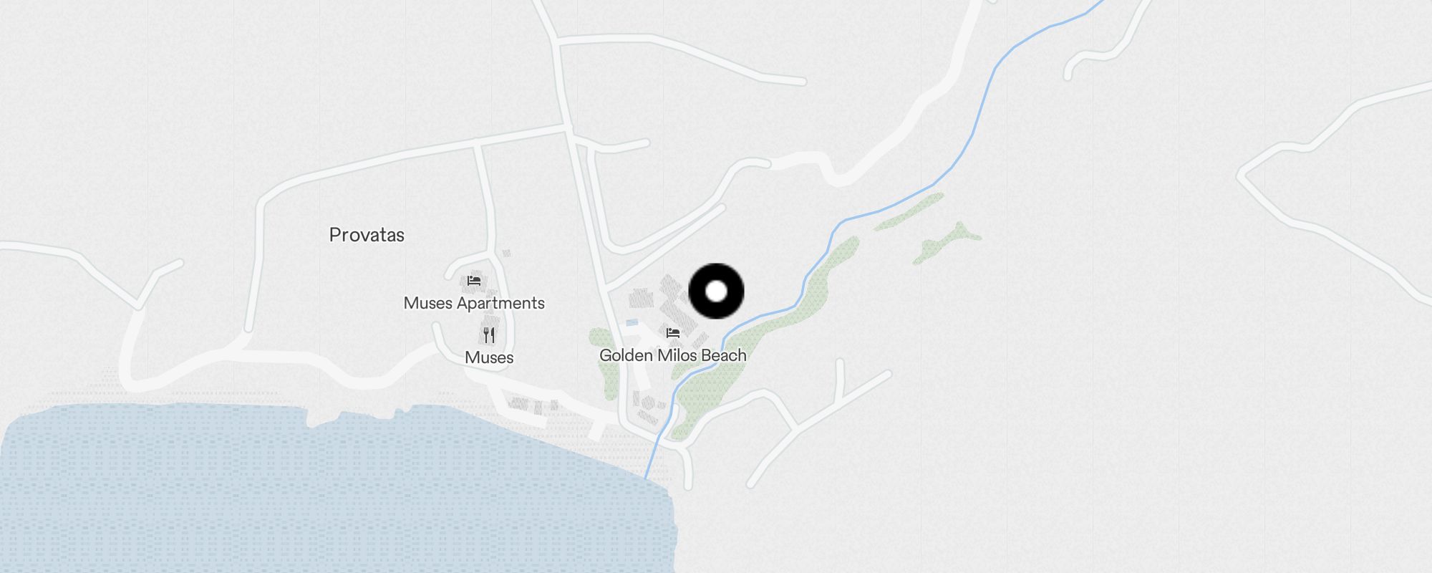This screenshot has height=573, width=1432.
Task: Select the small blue pool near the hotel
Action: (632, 323)
